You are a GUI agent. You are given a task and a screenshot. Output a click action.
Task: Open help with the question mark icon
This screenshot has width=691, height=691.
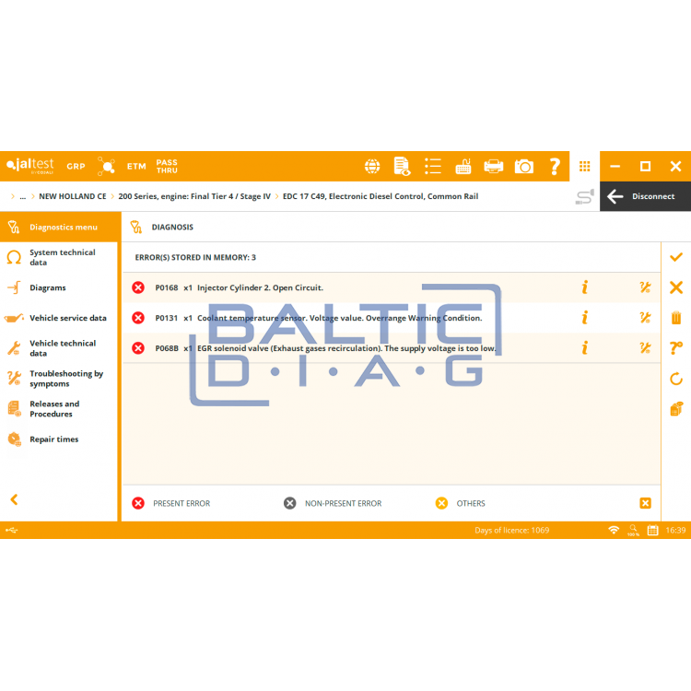(555, 166)
